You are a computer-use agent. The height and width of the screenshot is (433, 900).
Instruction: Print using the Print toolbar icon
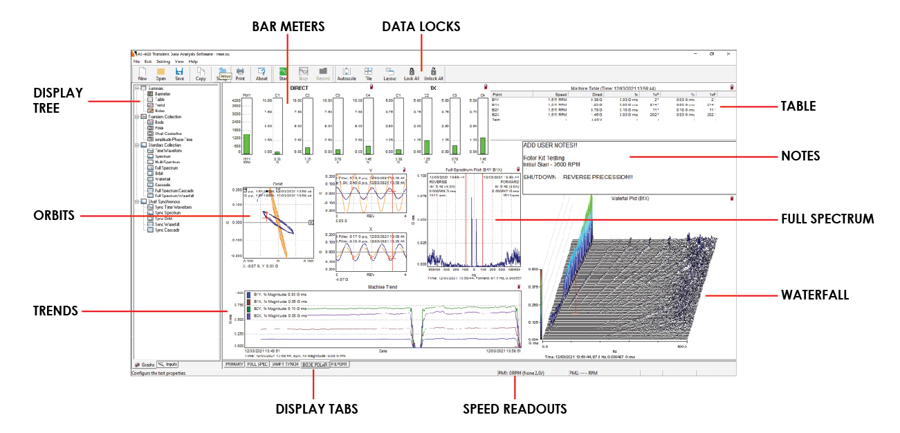pyautogui.click(x=240, y=74)
